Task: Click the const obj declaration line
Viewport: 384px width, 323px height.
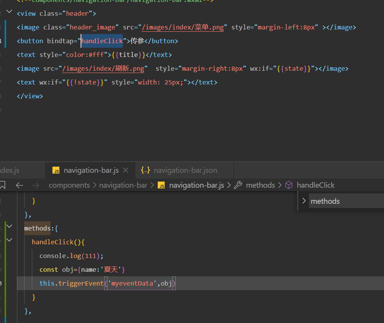Action: (x=82, y=270)
